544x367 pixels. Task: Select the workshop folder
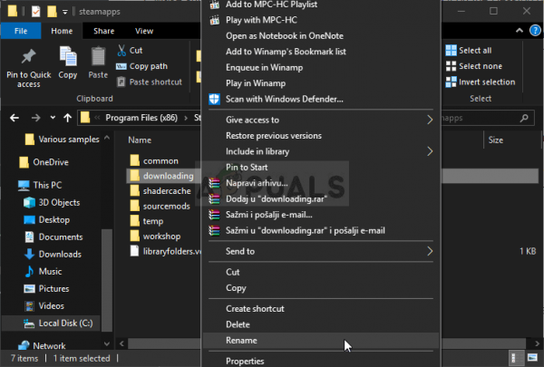click(155, 237)
